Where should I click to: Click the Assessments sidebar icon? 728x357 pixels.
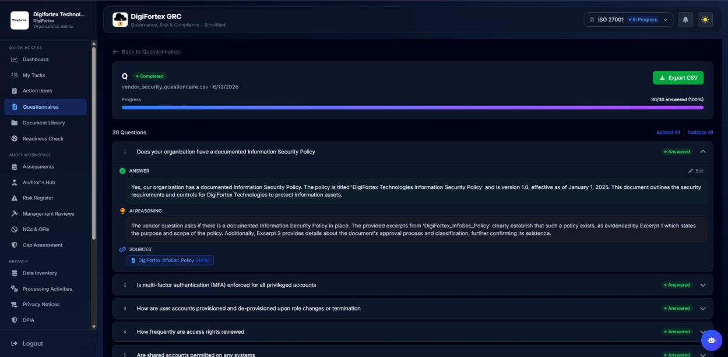[15, 166]
